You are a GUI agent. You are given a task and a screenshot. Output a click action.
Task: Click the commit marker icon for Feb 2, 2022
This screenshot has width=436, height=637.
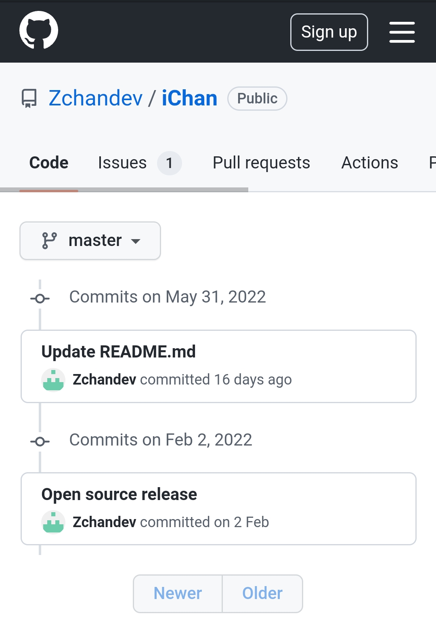[x=40, y=441]
